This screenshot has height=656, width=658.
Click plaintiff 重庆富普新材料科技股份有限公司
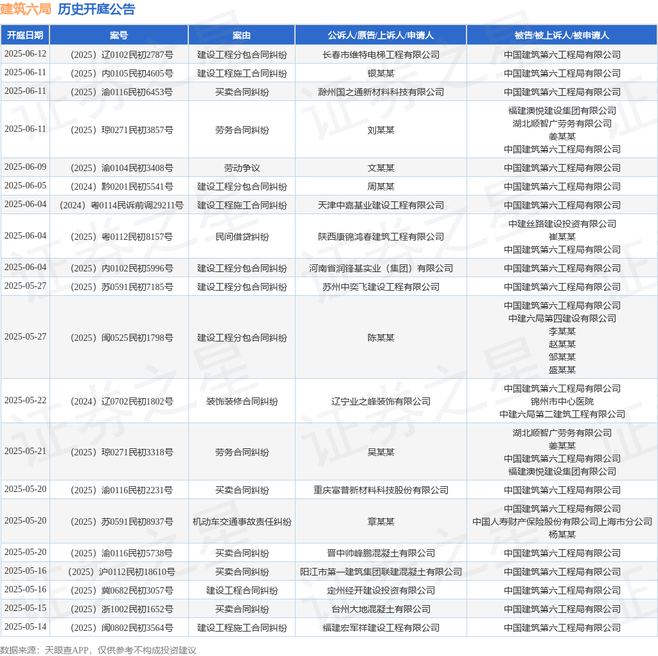(380, 490)
